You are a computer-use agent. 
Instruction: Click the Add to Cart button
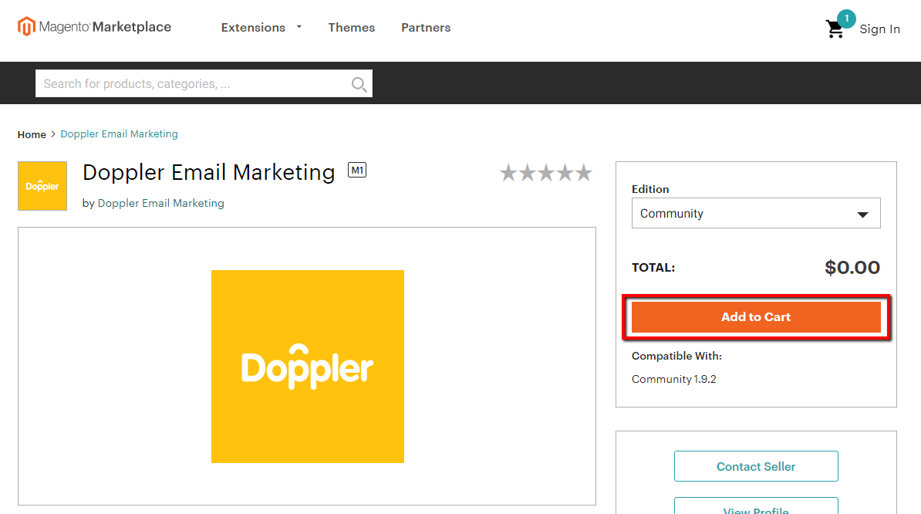pyautogui.click(x=756, y=317)
